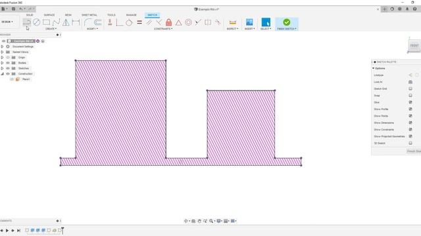This screenshot has width=421, height=236.
Task: Collapse the Options section in Sketch Palette
Action: tap(373, 68)
